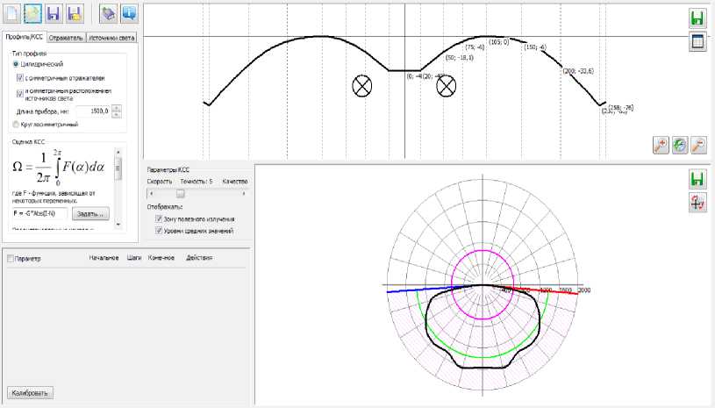715x408 pixels.
Task: Open the table icon beside profile graph
Action: click(697, 41)
